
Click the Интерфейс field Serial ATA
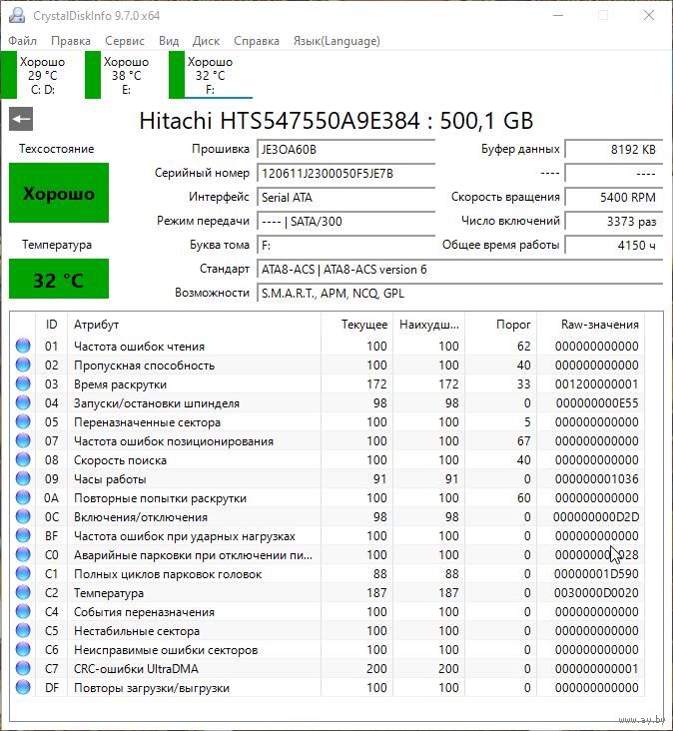tap(345, 197)
